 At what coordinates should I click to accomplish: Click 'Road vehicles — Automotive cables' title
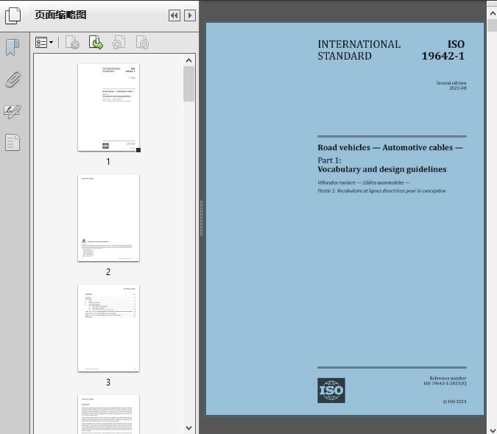(x=390, y=148)
